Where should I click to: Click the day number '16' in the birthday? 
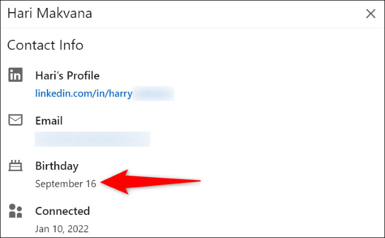[91, 184]
